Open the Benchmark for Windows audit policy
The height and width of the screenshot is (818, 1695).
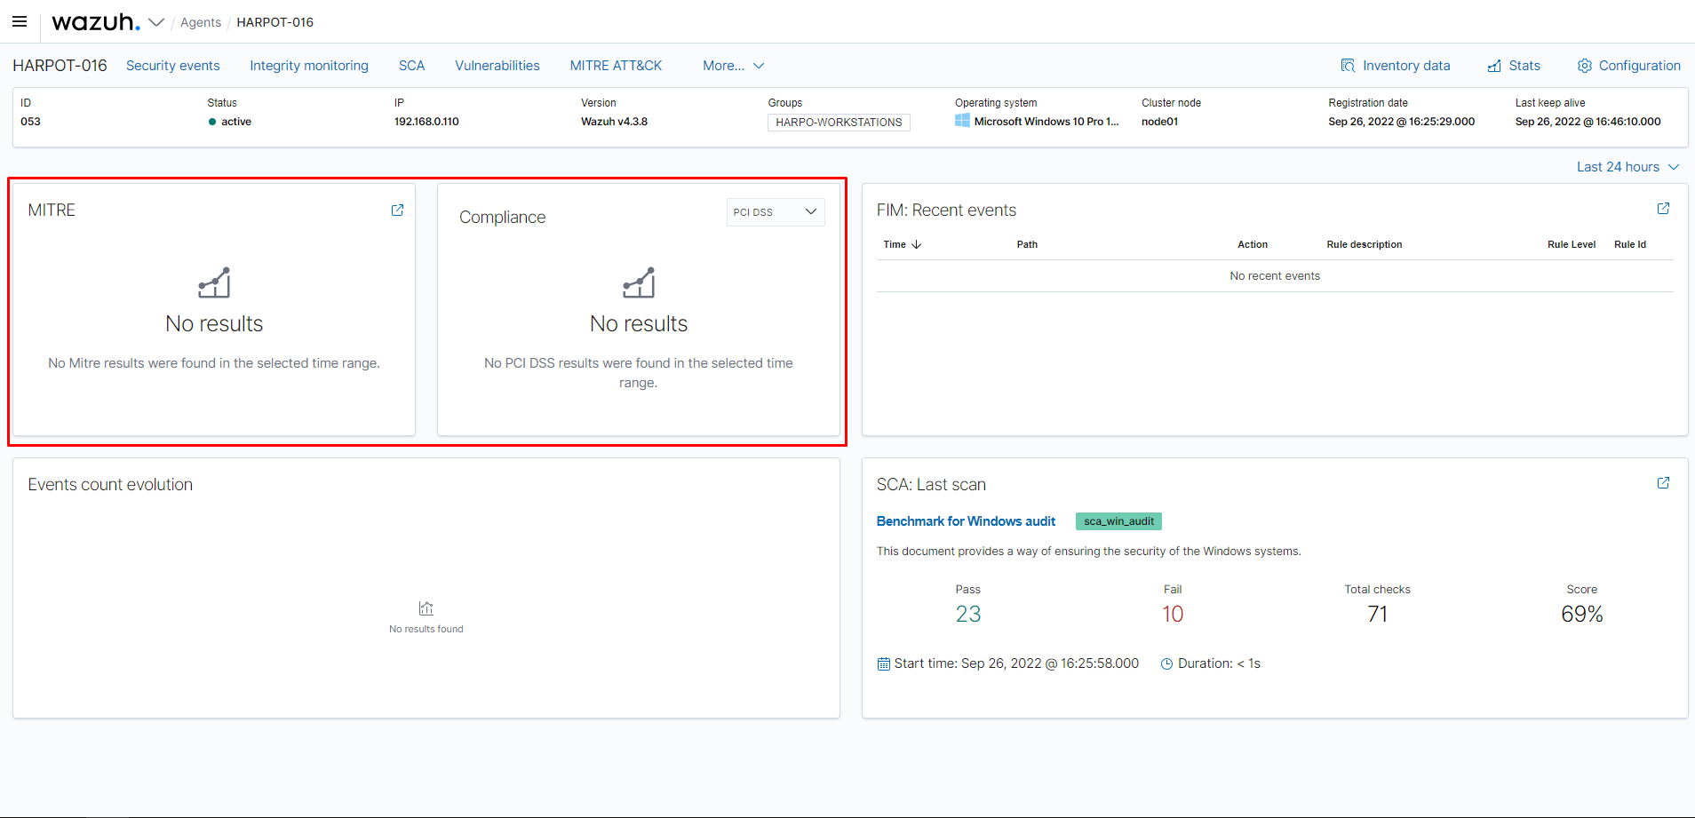tap(966, 521)
